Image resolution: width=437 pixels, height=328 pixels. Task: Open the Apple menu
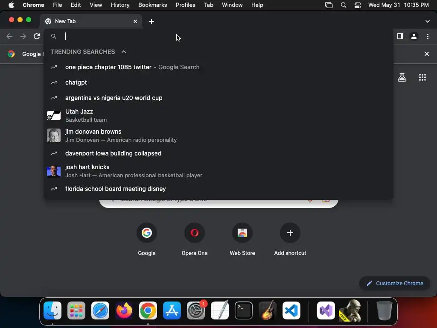point(11,5)
